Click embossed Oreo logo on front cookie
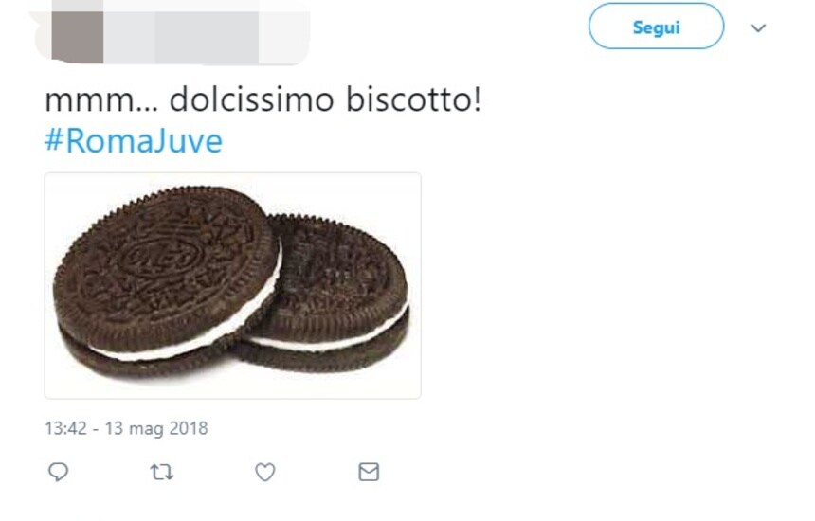Viewport: 815px width, 521px height. tap(158, 255)
